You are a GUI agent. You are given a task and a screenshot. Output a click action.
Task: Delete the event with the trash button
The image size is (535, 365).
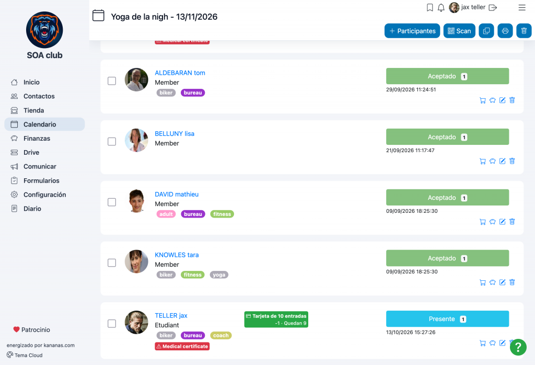pos(524,31)
